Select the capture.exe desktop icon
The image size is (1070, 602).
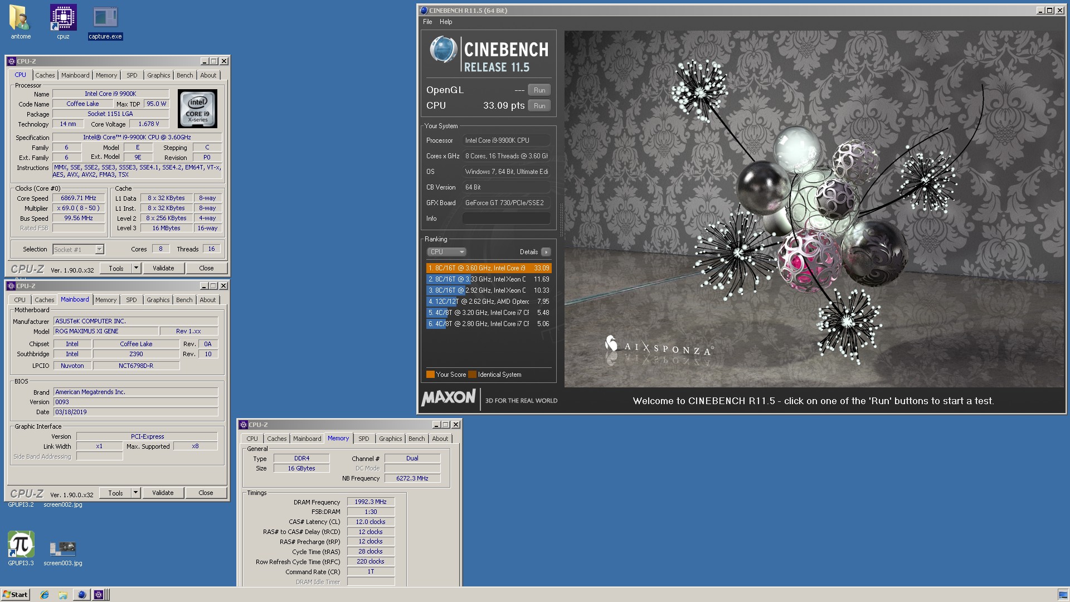(x=105, y=22)
